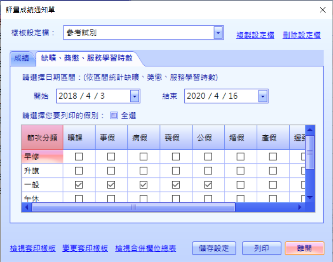Click the horizontal scrollbar thumb of the grid
Viewport: 333px width, 262px height.
[134, 207]
